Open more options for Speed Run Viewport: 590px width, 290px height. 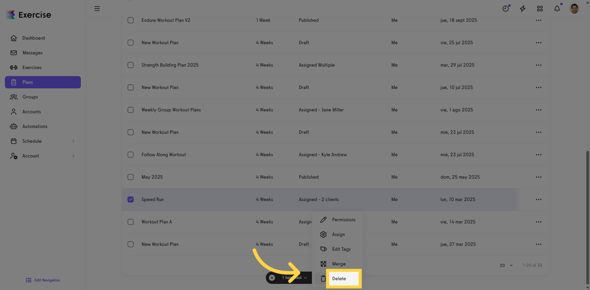tap(539, 199)
